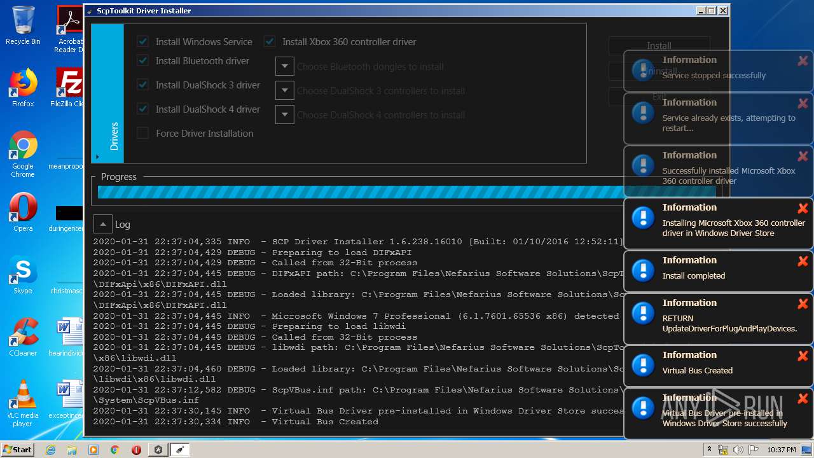The height and width of the screenshot is (458, 814).
Task: Close the UpdateDriverForPlugAndPlayDevices notification
Action: click(803, 304)
